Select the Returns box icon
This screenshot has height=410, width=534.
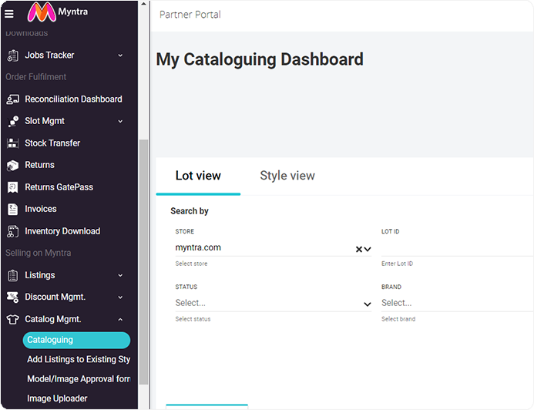12,165
